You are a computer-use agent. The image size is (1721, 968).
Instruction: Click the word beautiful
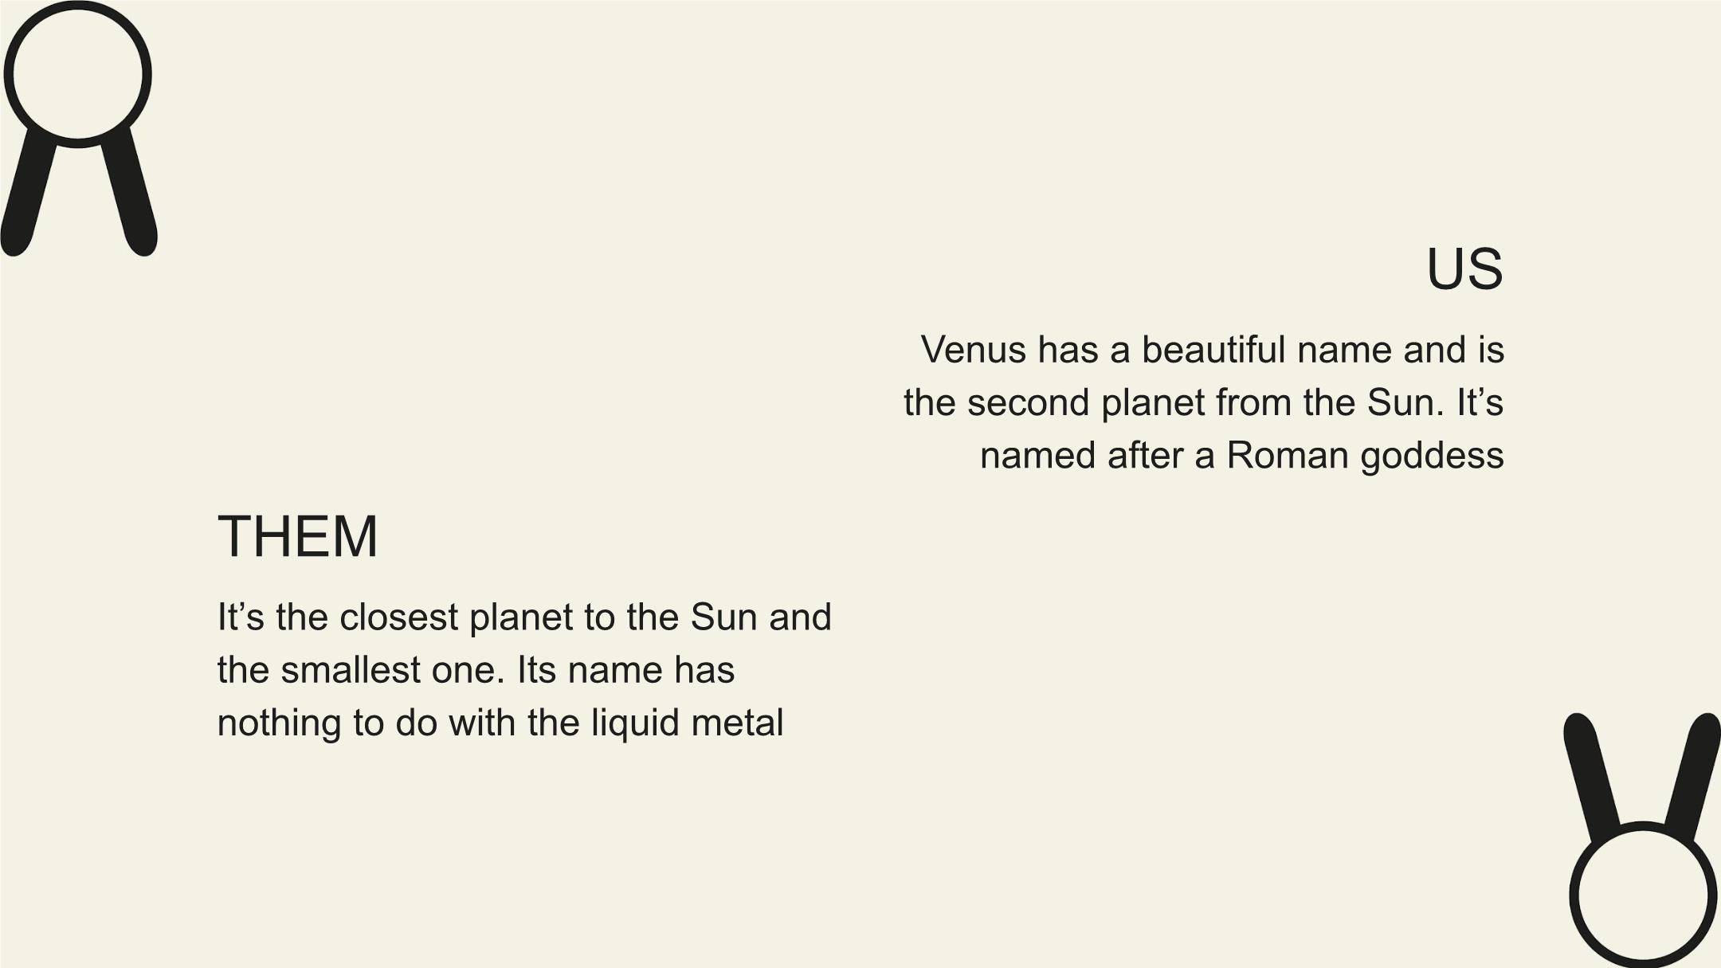1213,350
